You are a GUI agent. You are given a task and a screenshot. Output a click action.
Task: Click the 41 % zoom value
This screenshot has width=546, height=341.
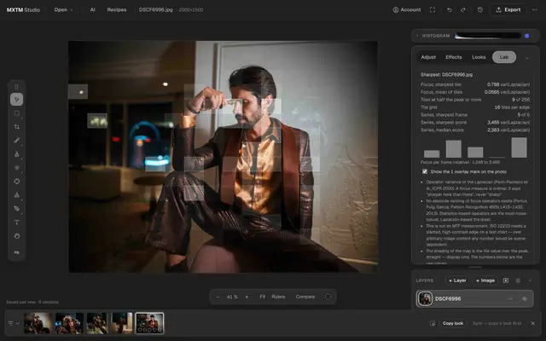tap(232, 297)
